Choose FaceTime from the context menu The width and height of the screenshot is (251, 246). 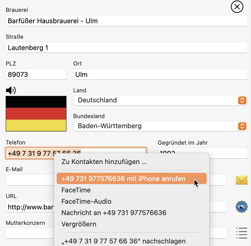pos(132,190)
